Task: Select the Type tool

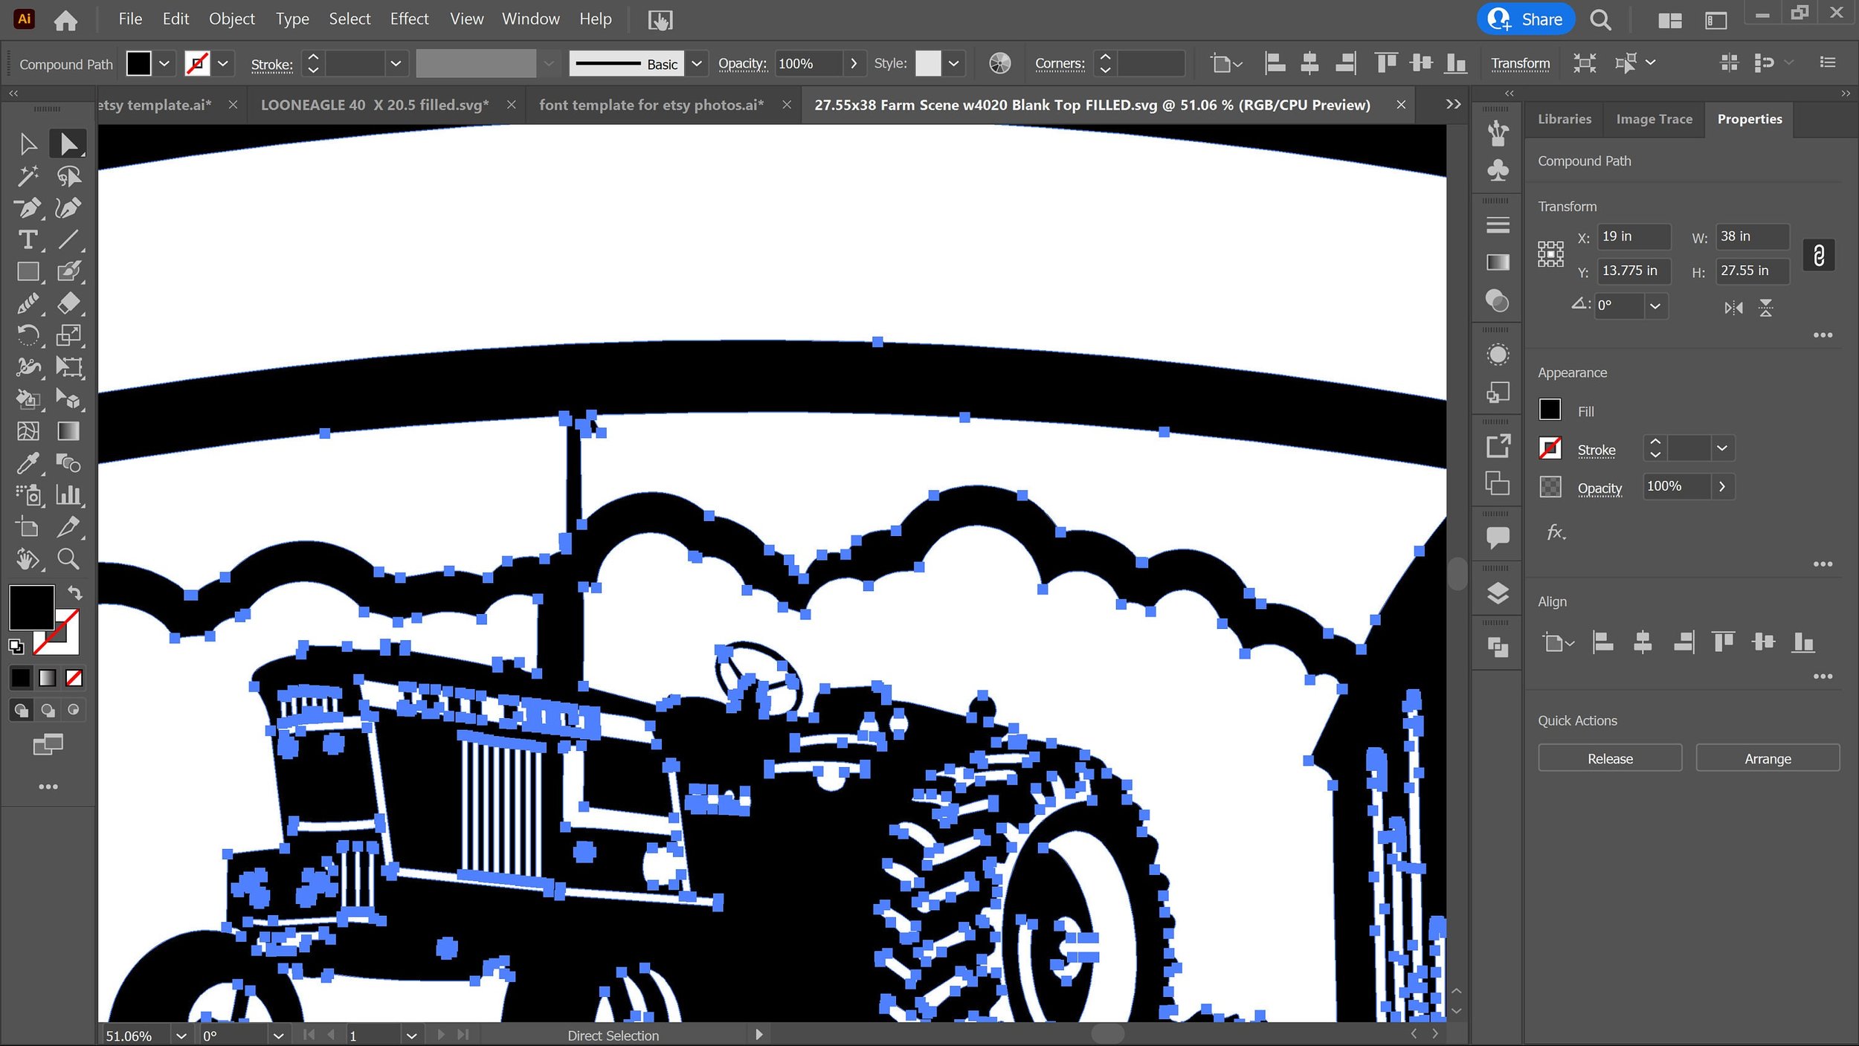Action: pyautogui.click(x=28, y=240)
